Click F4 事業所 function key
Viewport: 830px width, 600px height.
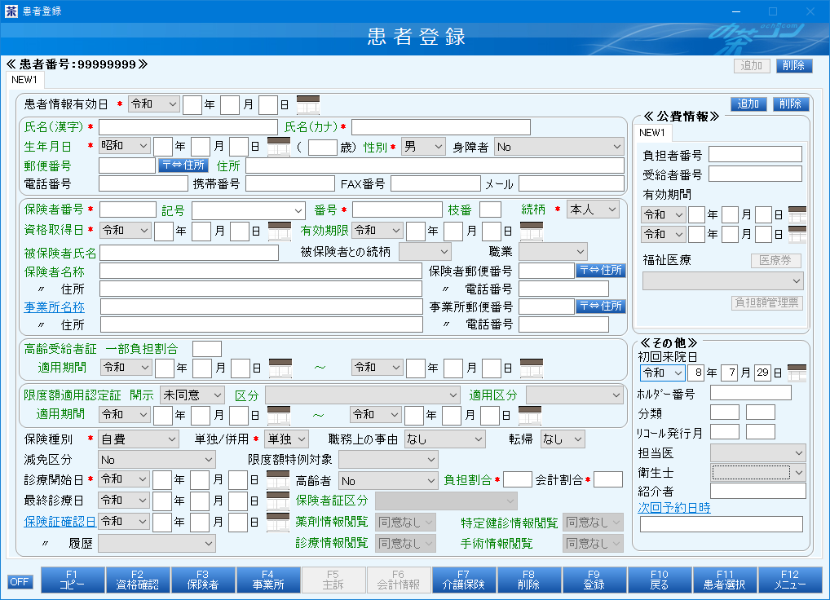pyautogui.click(x=268, y=580)
